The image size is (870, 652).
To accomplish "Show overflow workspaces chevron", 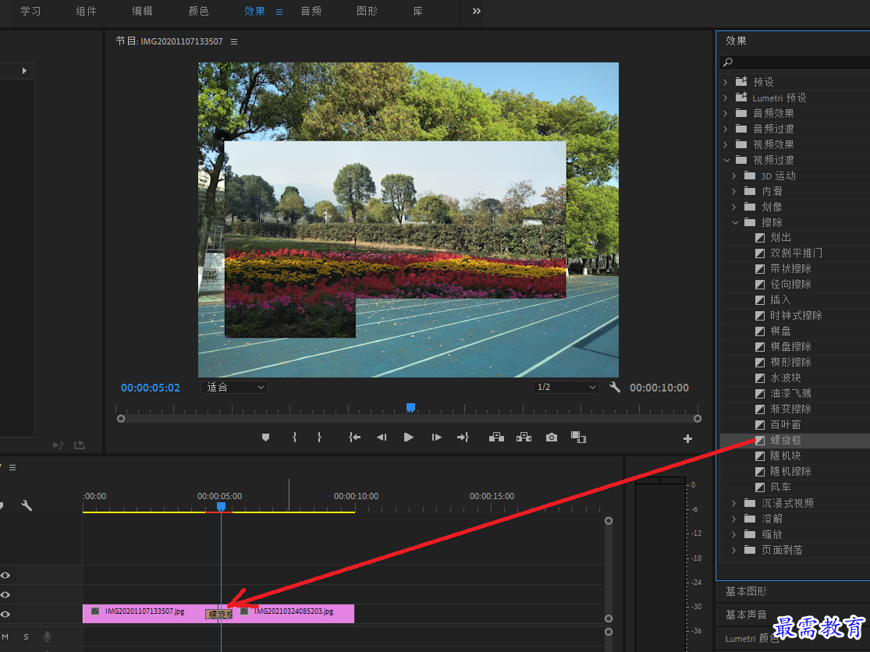I will coord(477,11).
